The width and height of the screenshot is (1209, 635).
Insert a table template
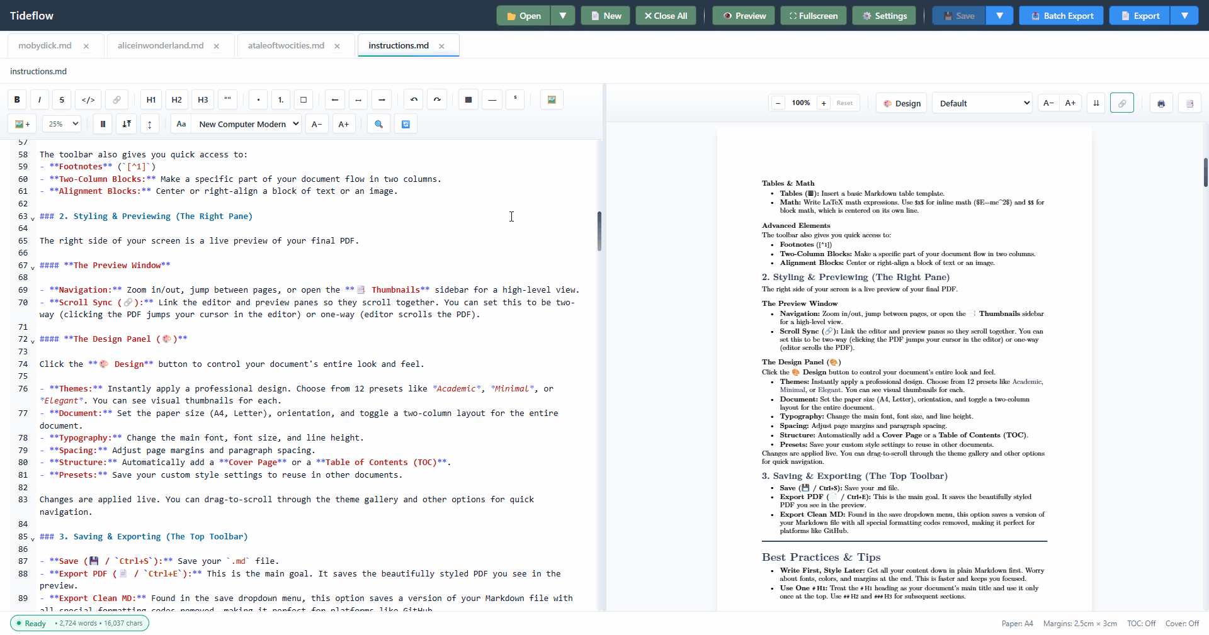(468, 99)
